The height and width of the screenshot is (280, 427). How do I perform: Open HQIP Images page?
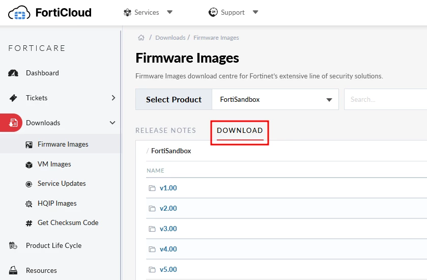(57, 204)
